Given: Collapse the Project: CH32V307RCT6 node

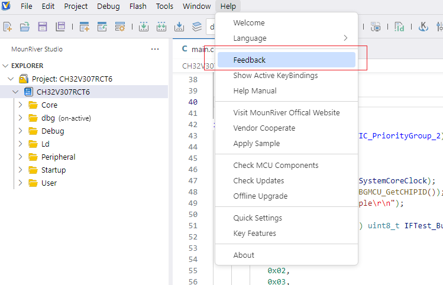Looking at the screenshot, I should 11,79.
